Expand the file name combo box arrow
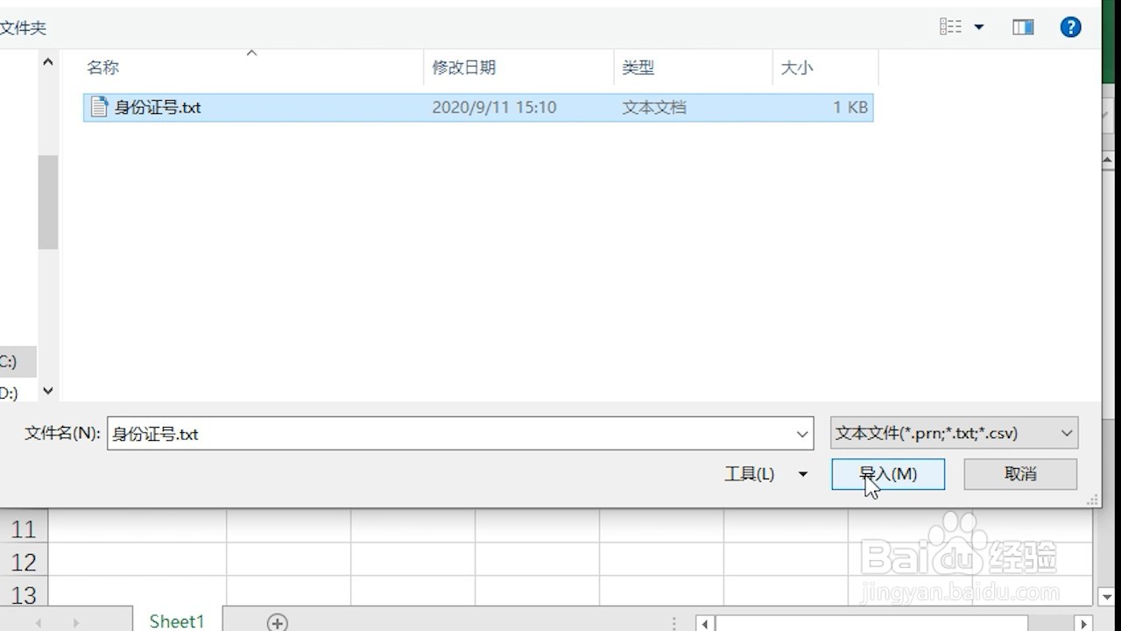1121x631 pixels. coord(800,433)
